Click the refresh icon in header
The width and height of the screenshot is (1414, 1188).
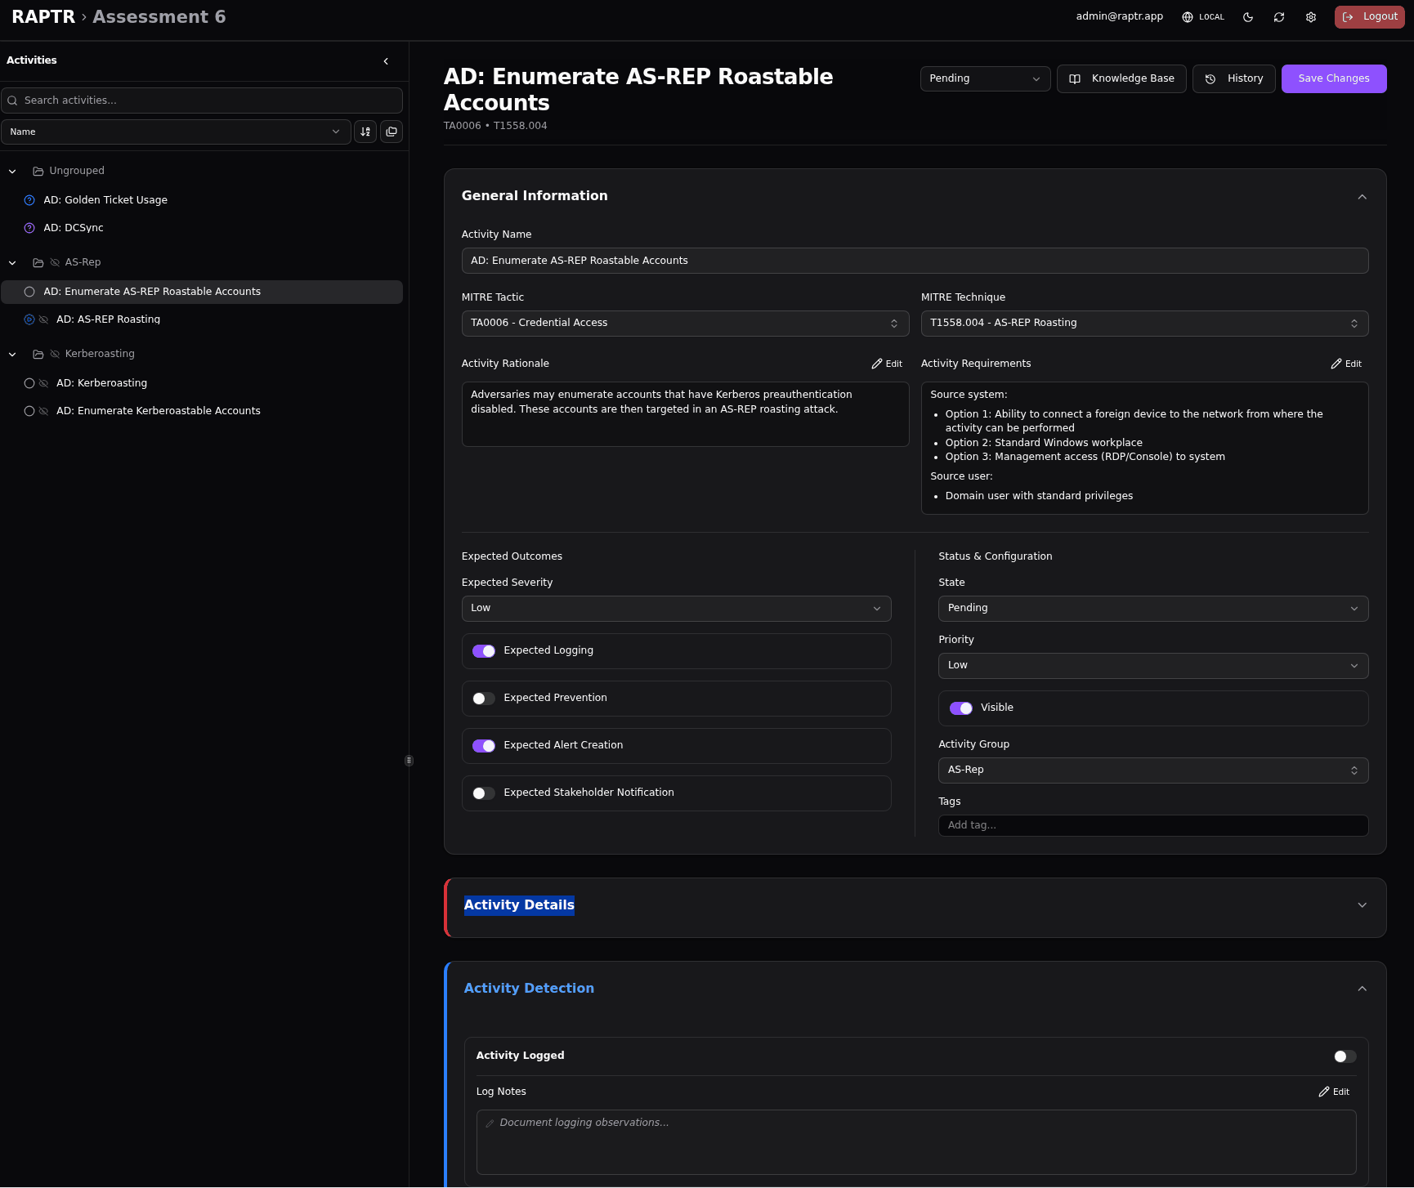click(1279, 17)
